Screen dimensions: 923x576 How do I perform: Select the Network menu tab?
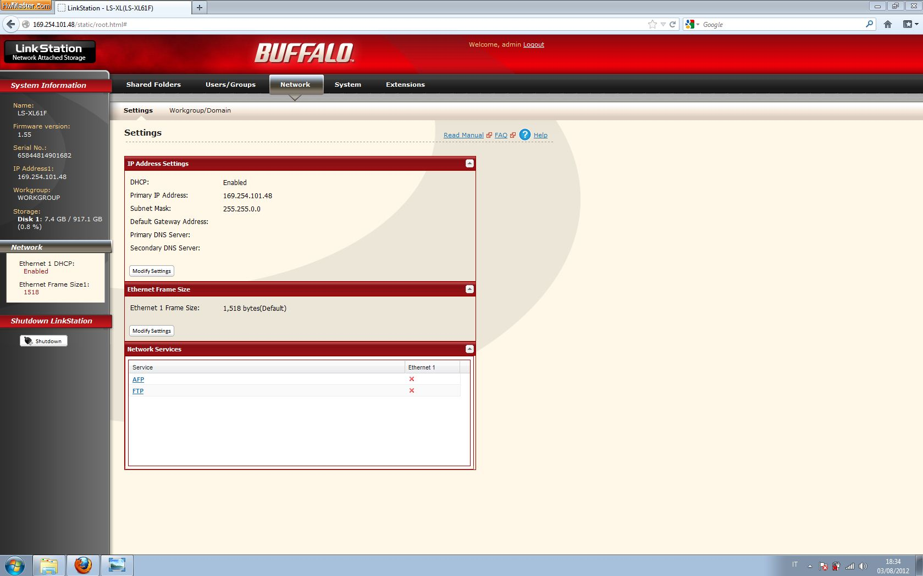point(296,85)
